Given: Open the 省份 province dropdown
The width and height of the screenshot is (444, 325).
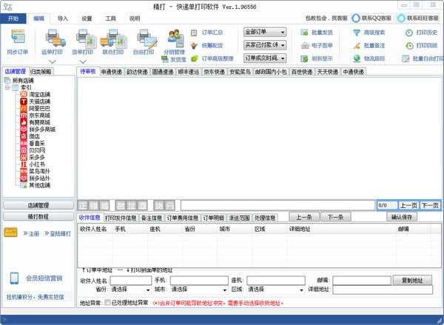Looking at the screenshot, I should [130, 289].
